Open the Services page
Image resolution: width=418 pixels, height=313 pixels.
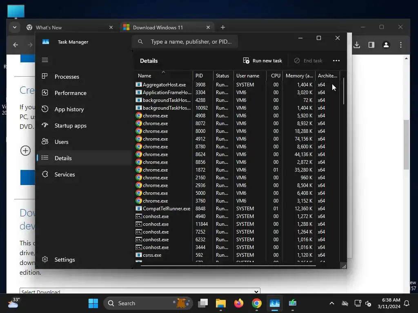click(84, 174)
